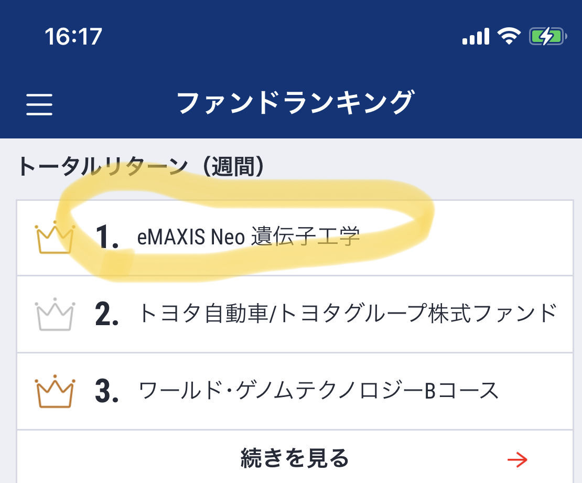Tap the number 1 ranking label
The height and width of the screenshot is (483, 582).
click(106, 237)
